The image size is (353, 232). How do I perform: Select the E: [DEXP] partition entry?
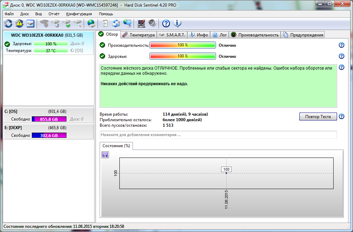click(48, 132)
